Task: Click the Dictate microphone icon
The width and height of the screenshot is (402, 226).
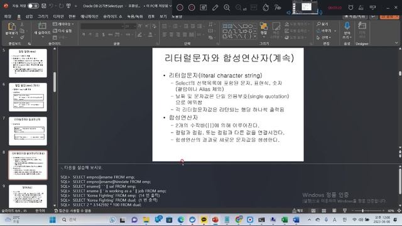Action: tap(347, 26)
